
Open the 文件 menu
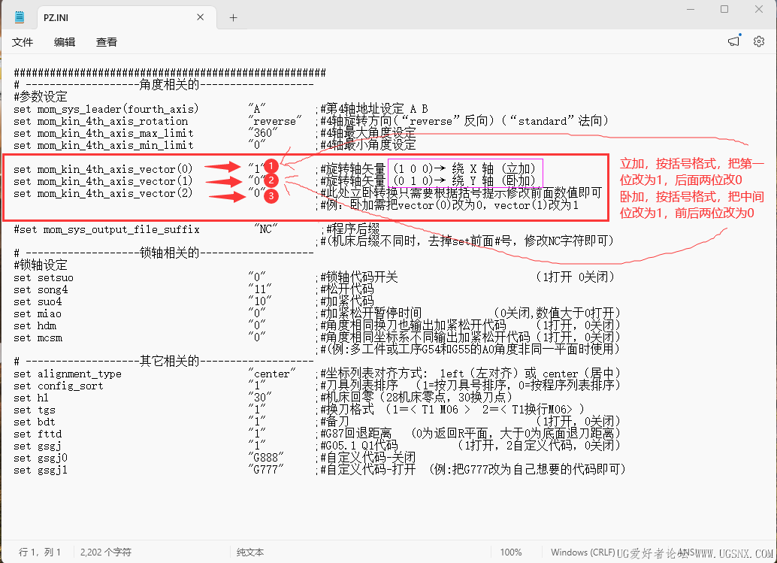click(x=23, y=42)
